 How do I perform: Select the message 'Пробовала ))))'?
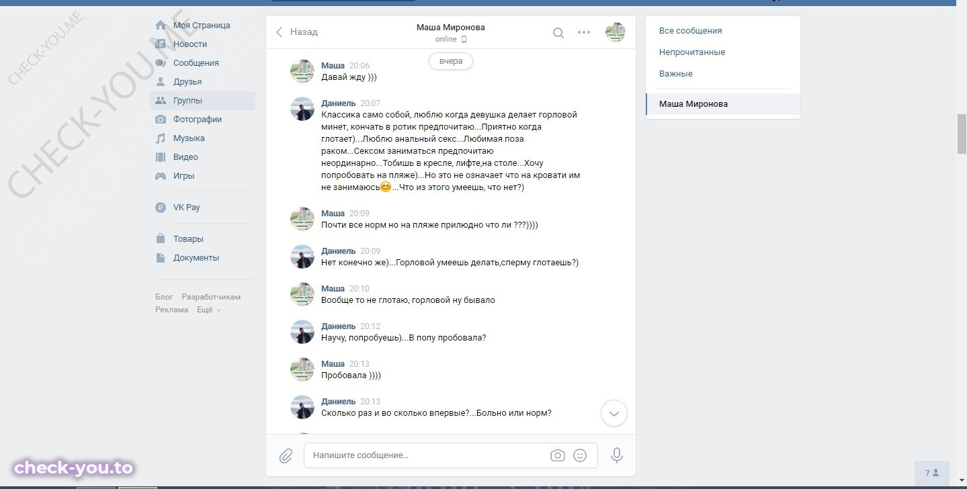point(351,375)
